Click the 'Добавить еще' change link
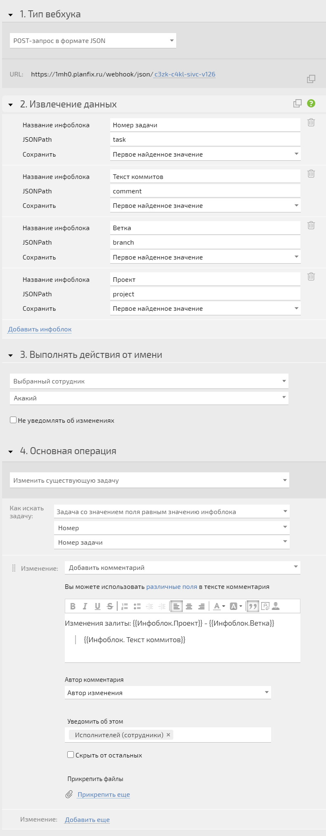 87,819
